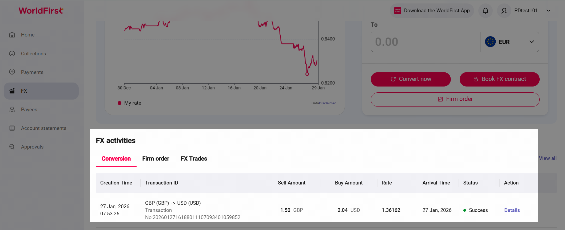Image resolution: width=565 pixels, height=230 pixels.
Task: Click the Payments sidebar icon
Action: click(12, 72)
